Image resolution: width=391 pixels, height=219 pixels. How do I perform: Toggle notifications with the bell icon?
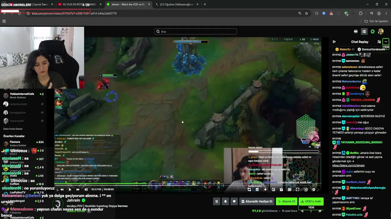[x=225, y=201]
